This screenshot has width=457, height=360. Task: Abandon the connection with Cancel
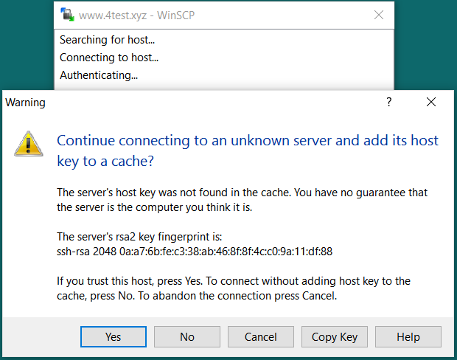coord(260,337)
